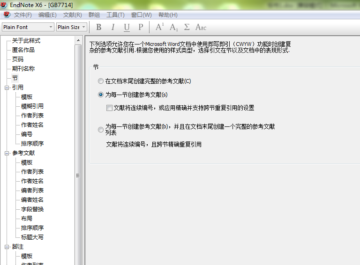Set Plain text with the P icon
Image resolution: width=360 pixels, height=265 pixels.
tap(141, 27)
